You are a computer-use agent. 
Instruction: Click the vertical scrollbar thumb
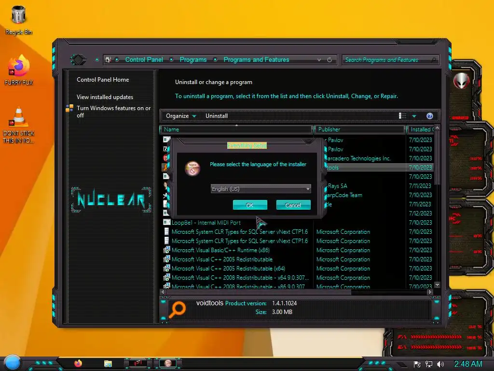pyautogui.click(x=437, y=158)
